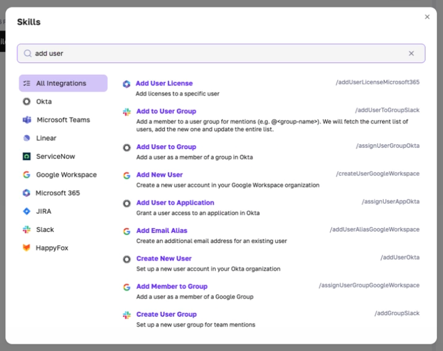
Task: Click Google icon beside Add Member to Group
Action: point(126,287)
